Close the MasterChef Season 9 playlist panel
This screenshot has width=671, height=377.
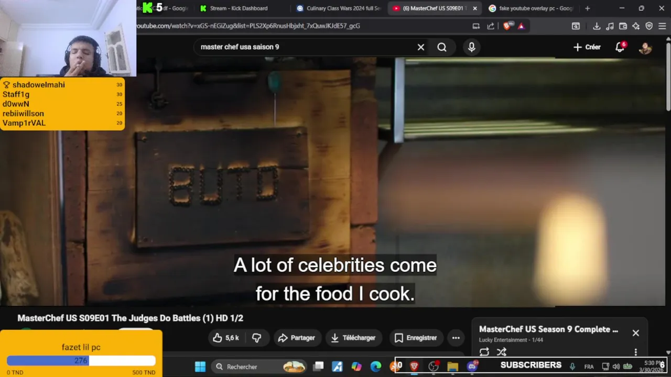(x=635, y=333)
